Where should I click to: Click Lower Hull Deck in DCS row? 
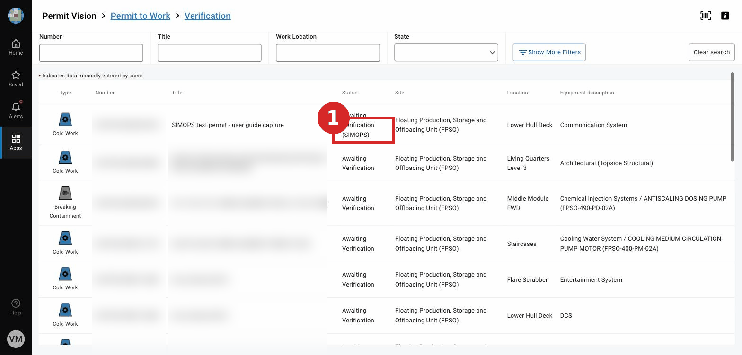pyautogui.click(x=530, y=316)
